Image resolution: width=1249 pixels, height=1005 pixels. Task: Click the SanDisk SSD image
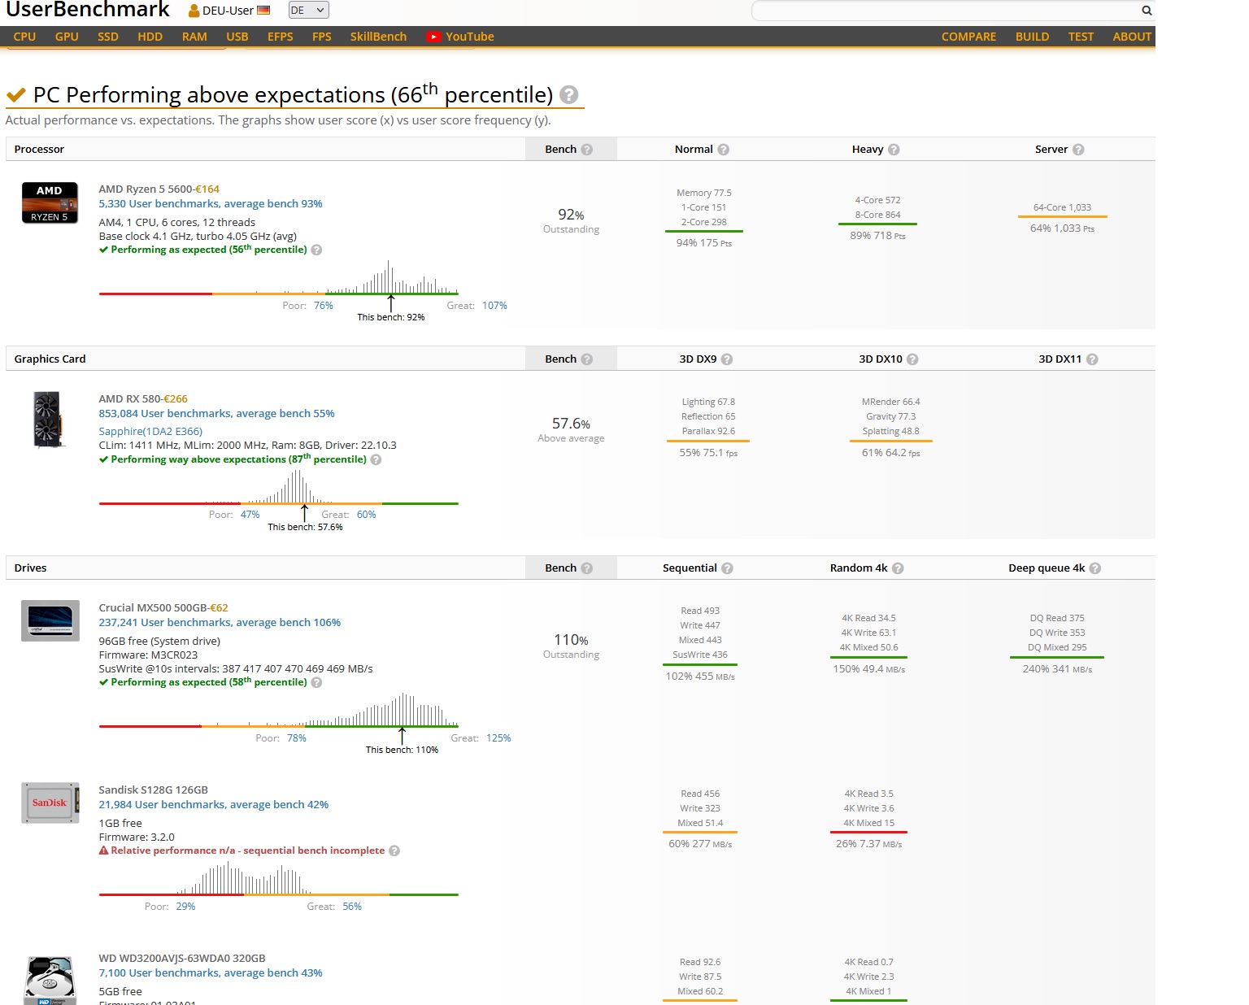[50, 803]
